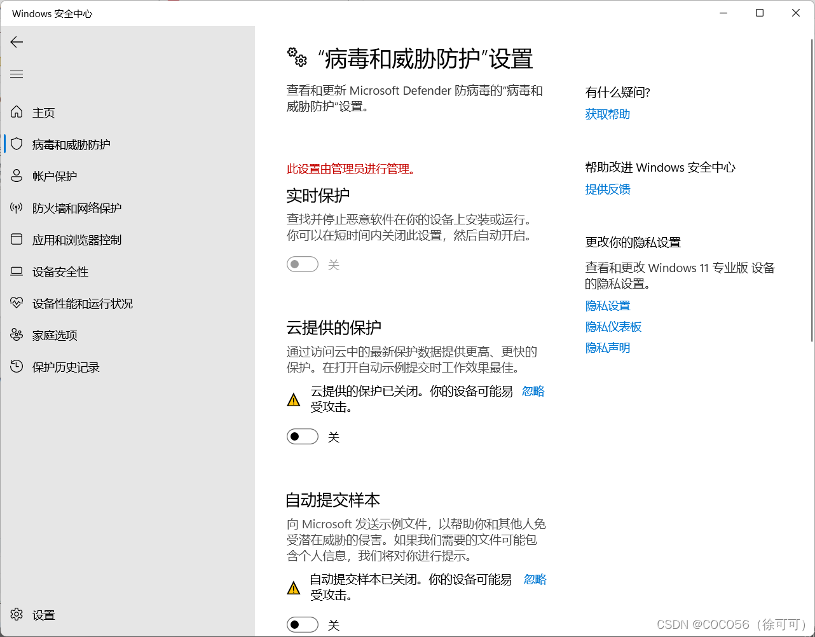This screenshot has height=637, width=815.
Task: Click the wireless icon for 防火墙和网络保护
Action: (17, 208)
